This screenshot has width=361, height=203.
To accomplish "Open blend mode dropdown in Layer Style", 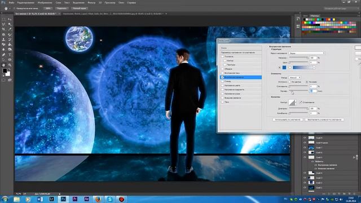I will click(x=307, y=53).
